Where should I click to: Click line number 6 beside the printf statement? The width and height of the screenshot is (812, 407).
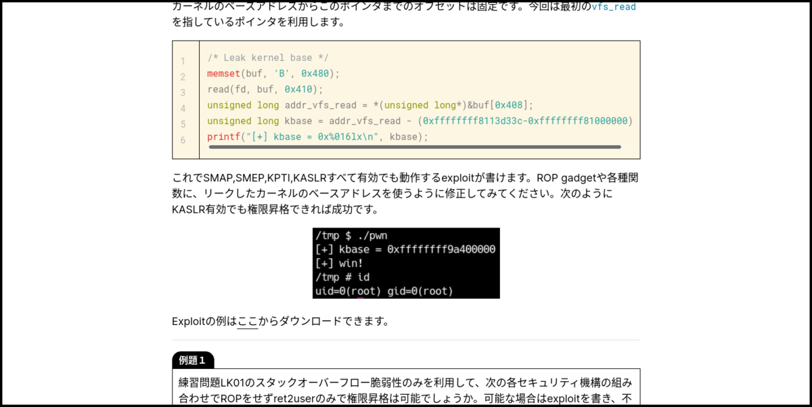(183, 137)
